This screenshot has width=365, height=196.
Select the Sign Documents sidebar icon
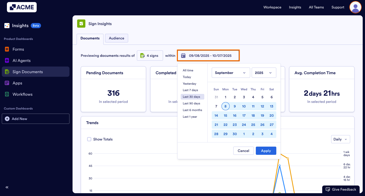coord(7,72)
